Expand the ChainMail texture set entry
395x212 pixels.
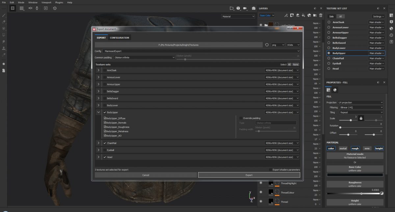click(98, 143)
